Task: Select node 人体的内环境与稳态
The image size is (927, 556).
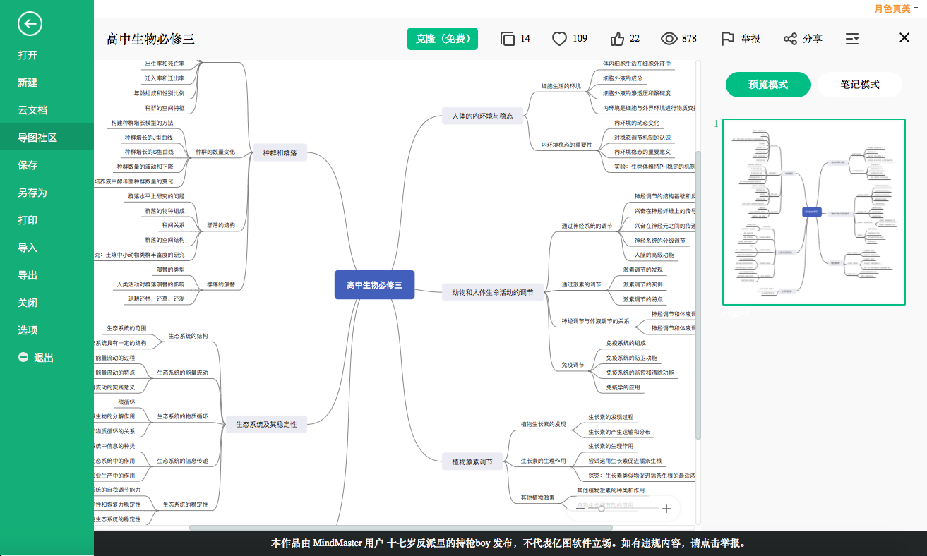Action: [x=482, y=116]
